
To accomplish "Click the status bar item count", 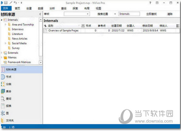I will (12, 127).
